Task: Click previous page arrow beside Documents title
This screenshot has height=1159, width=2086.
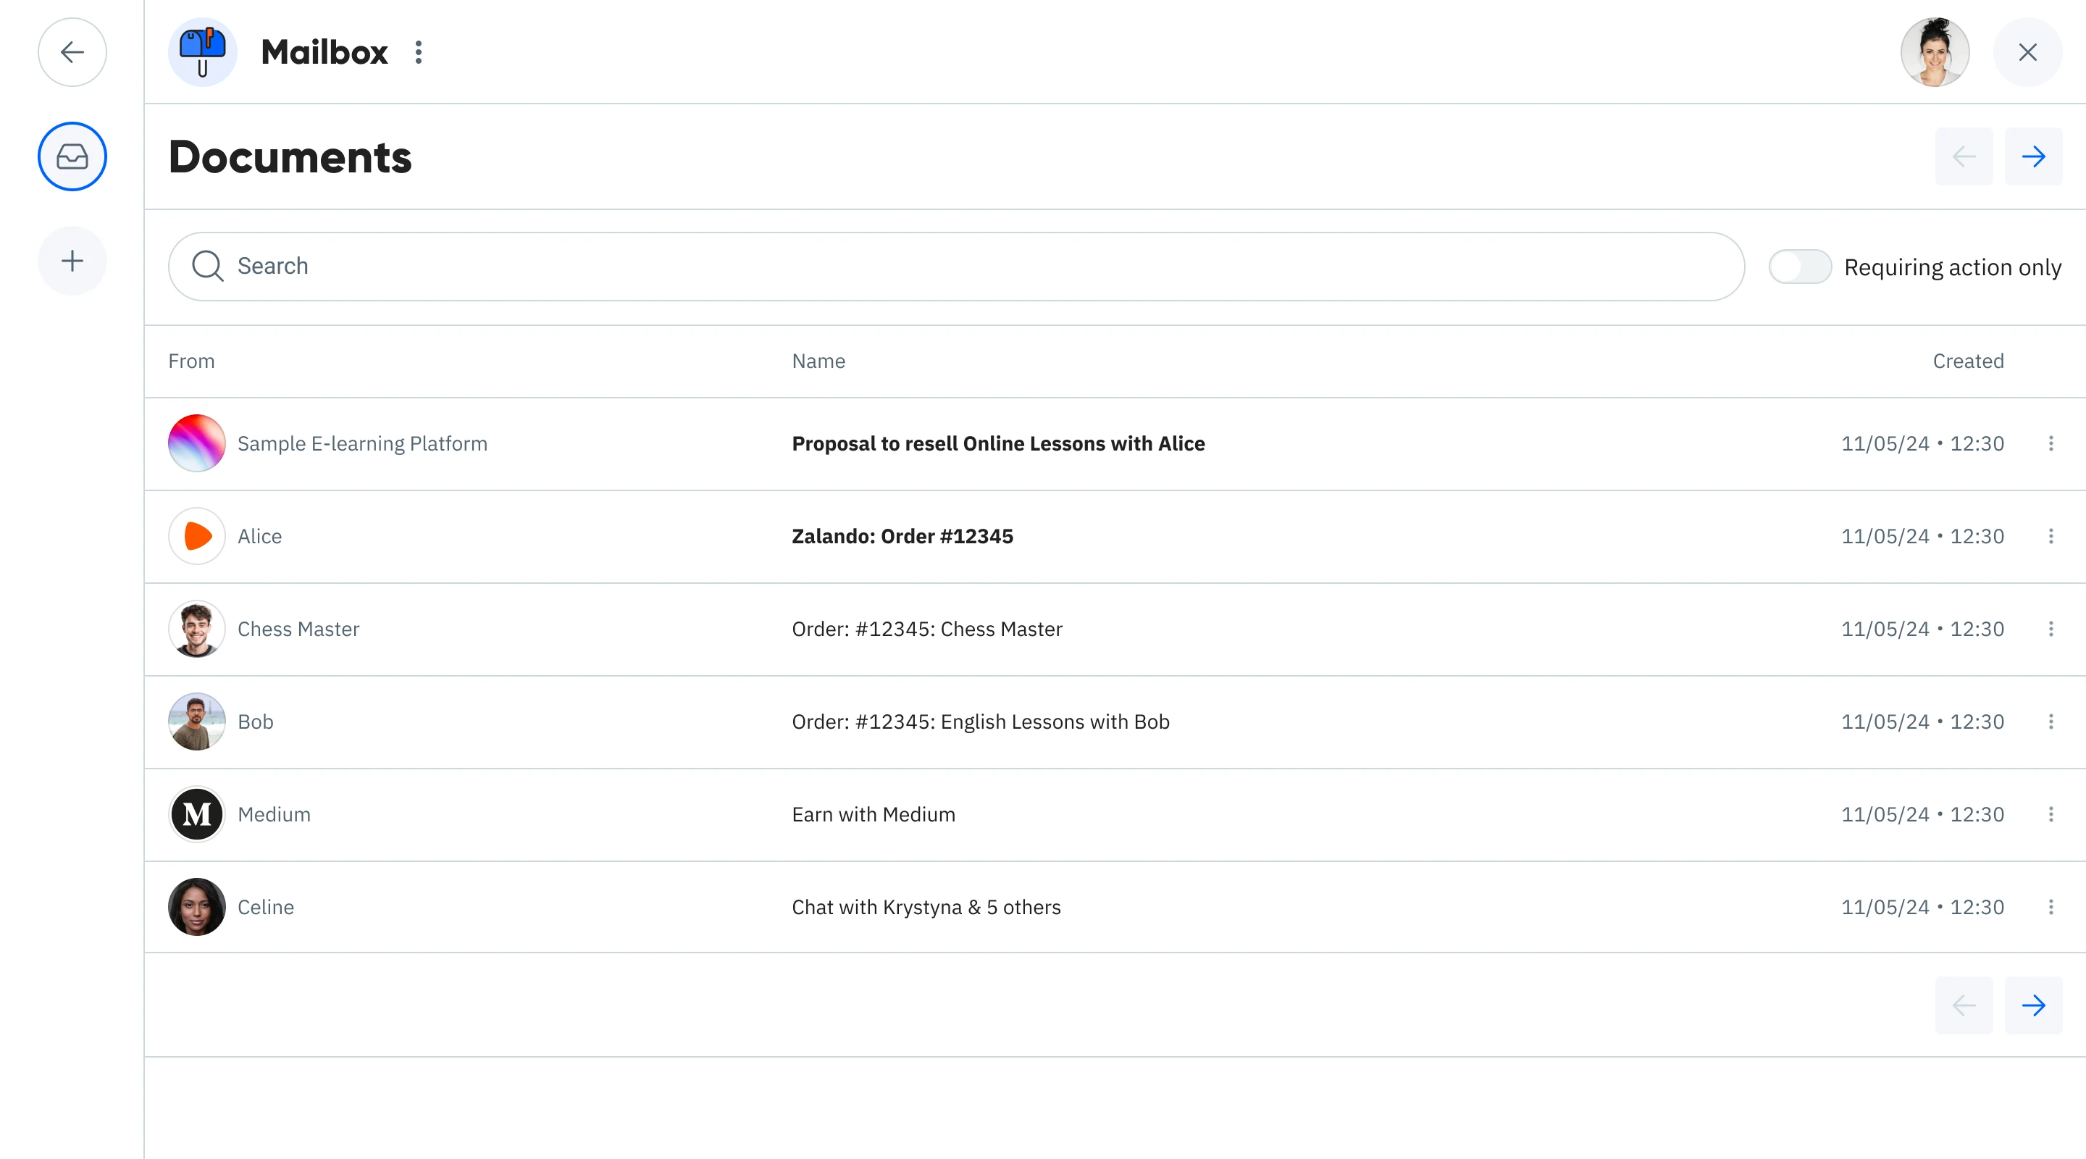Action: (x=1964, y=156)
